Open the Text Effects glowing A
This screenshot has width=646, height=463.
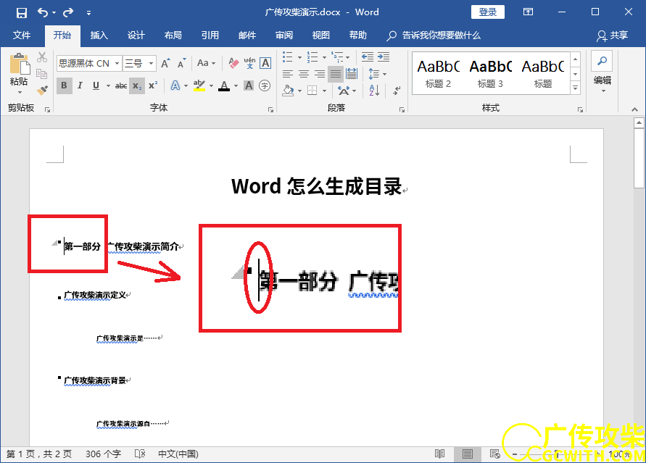click(175, 85)
